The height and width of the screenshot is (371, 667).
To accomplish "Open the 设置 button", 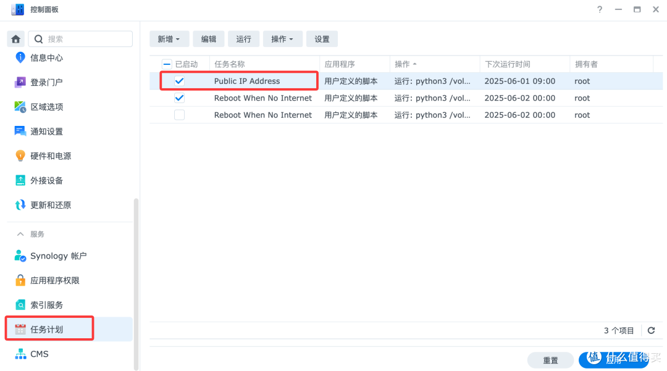I will 322,39.
